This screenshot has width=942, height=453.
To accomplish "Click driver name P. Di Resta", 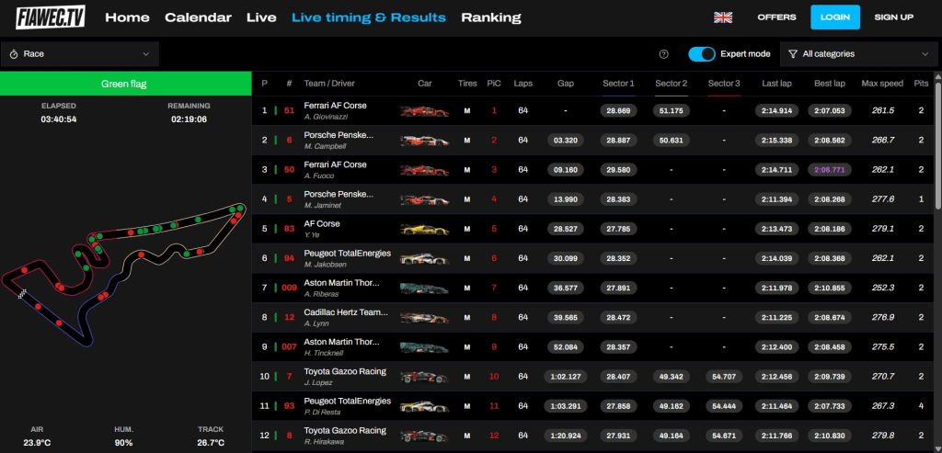I will pyautogui.click(x=323, y=413).
